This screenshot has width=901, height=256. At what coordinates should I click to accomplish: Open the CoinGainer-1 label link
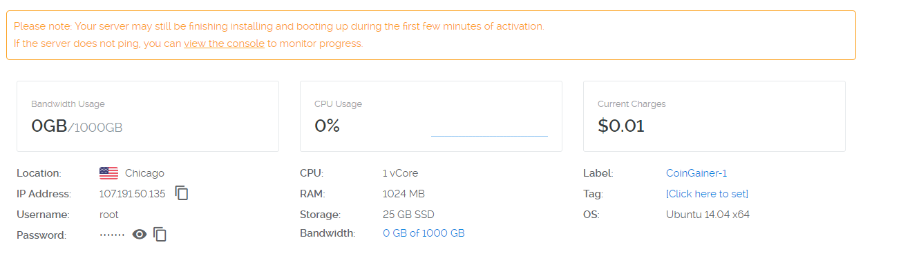[x=696, y=173]
